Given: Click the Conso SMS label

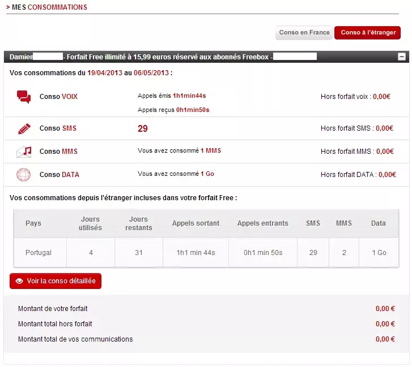Looking at the screenshot, I should coord(58,128).
